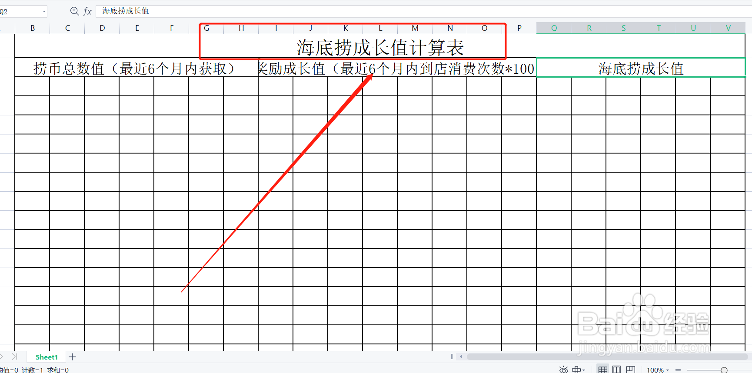This screenshot has height=373, width=752.
Task: Select the 奖励成长值 header cell
Action: pyautogui.click(x=397, y=68)
